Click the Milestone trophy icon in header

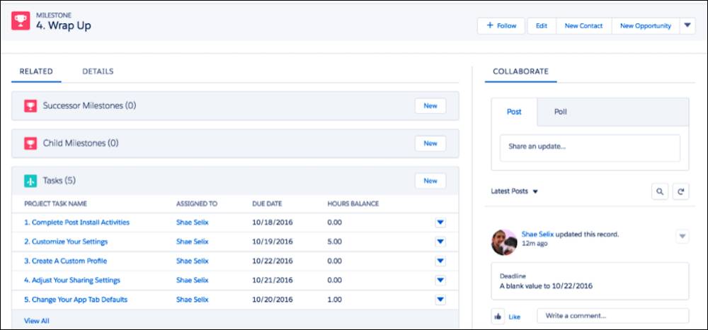[21, 20]
